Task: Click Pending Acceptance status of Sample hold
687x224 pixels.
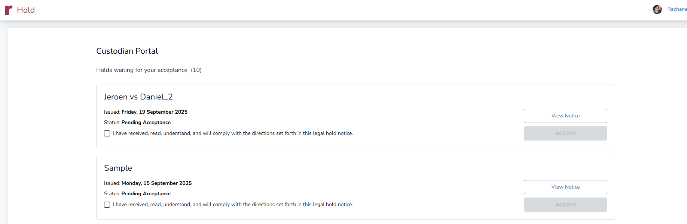Action: point(146,194)
